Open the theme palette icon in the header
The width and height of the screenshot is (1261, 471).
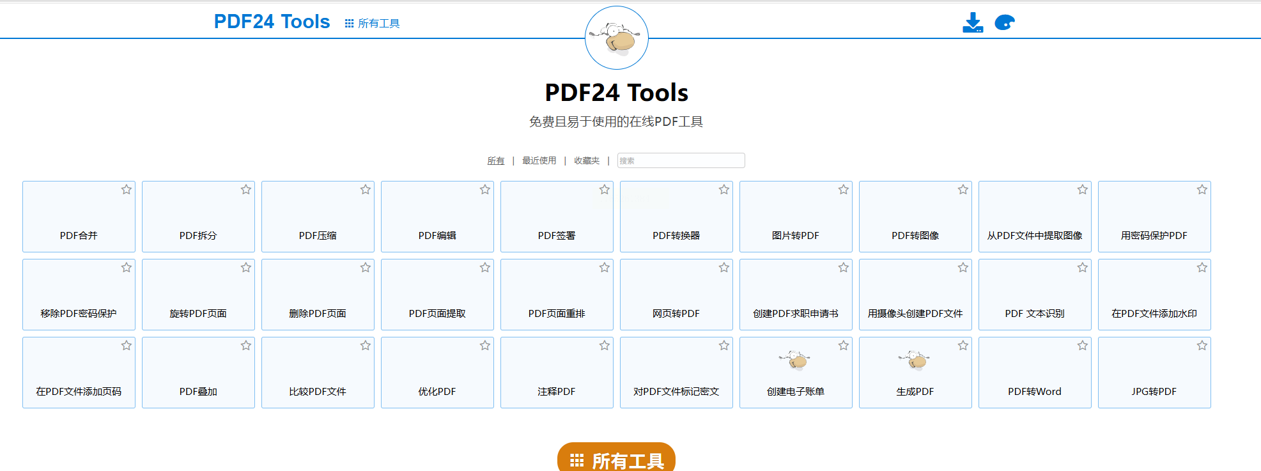click(1005, 22)
